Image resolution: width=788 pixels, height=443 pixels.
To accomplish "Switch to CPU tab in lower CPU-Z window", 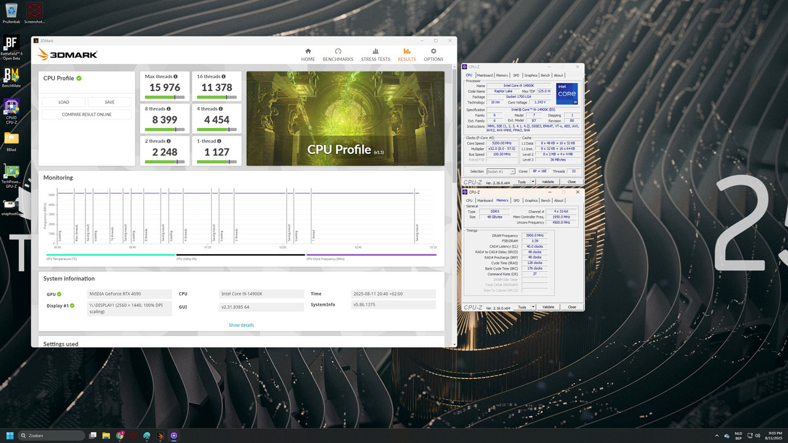I will click(x=469, y=201).
